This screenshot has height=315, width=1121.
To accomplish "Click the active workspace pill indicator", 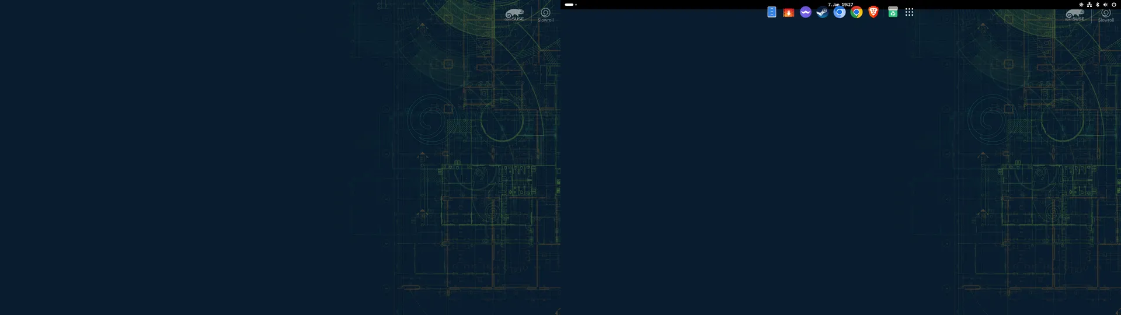I will coord(569,5).
